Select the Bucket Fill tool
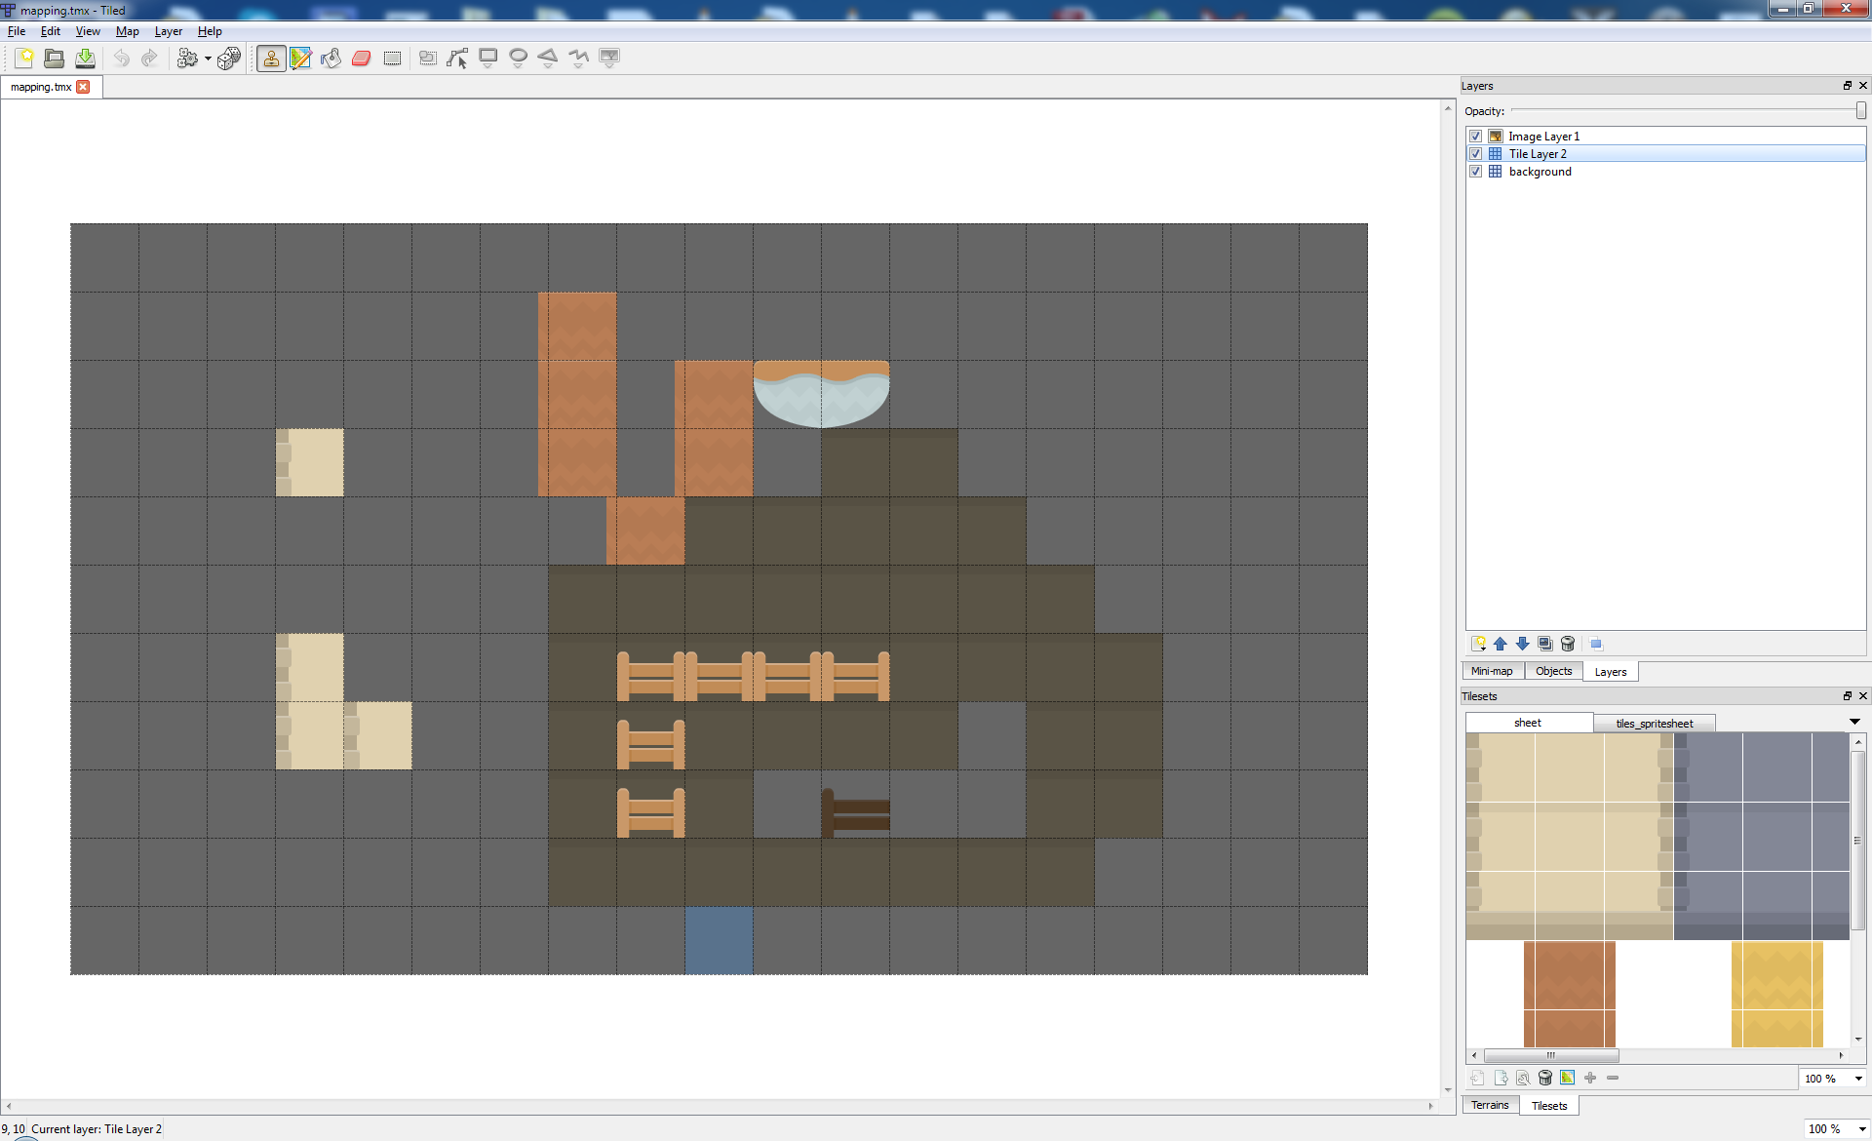 point(331,59)
